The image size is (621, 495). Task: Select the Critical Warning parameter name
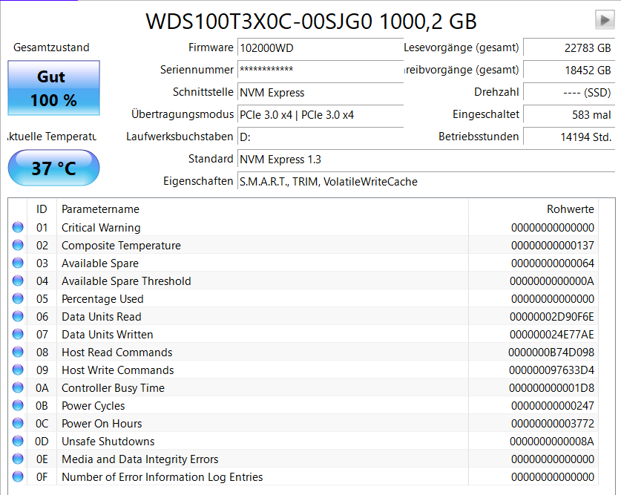(101, 228)
